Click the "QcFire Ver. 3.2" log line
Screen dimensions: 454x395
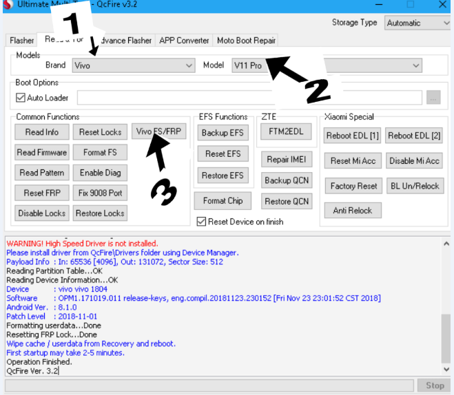coord(32,371)
